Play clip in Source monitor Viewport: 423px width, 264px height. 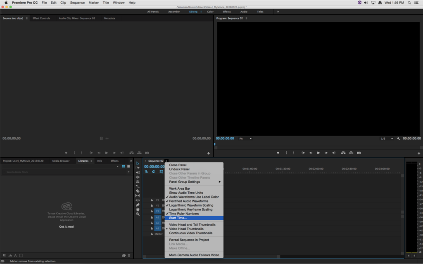[107, 153]
